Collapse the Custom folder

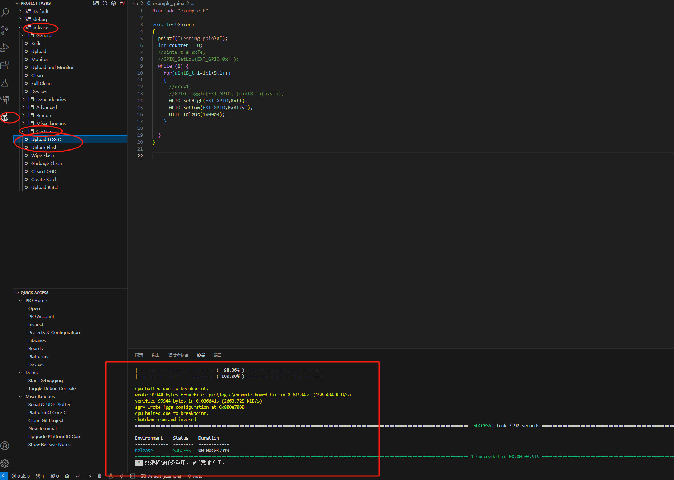24,131
